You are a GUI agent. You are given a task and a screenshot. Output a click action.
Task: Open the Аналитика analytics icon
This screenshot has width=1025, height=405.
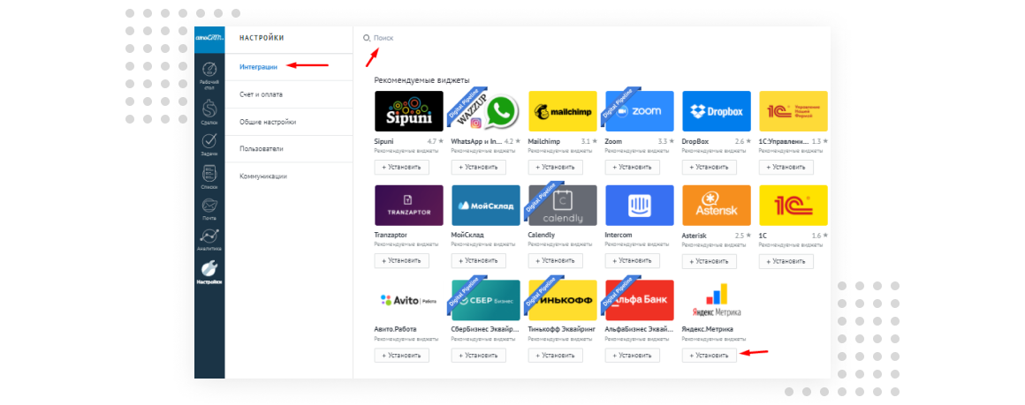(209, 240)
